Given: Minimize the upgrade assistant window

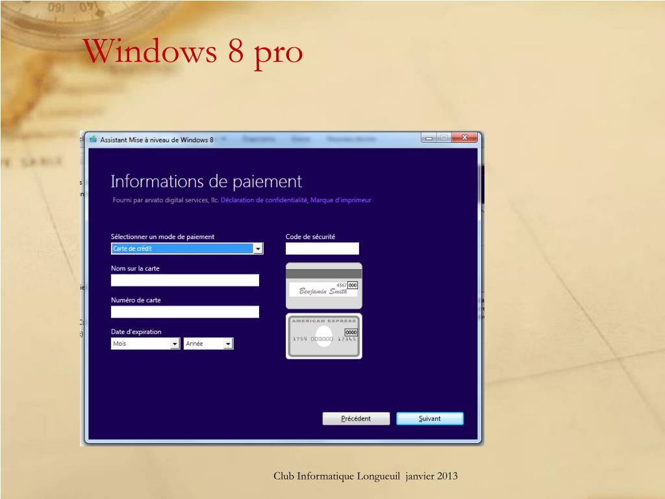Looking at the screenshot, I should [429, 138].
